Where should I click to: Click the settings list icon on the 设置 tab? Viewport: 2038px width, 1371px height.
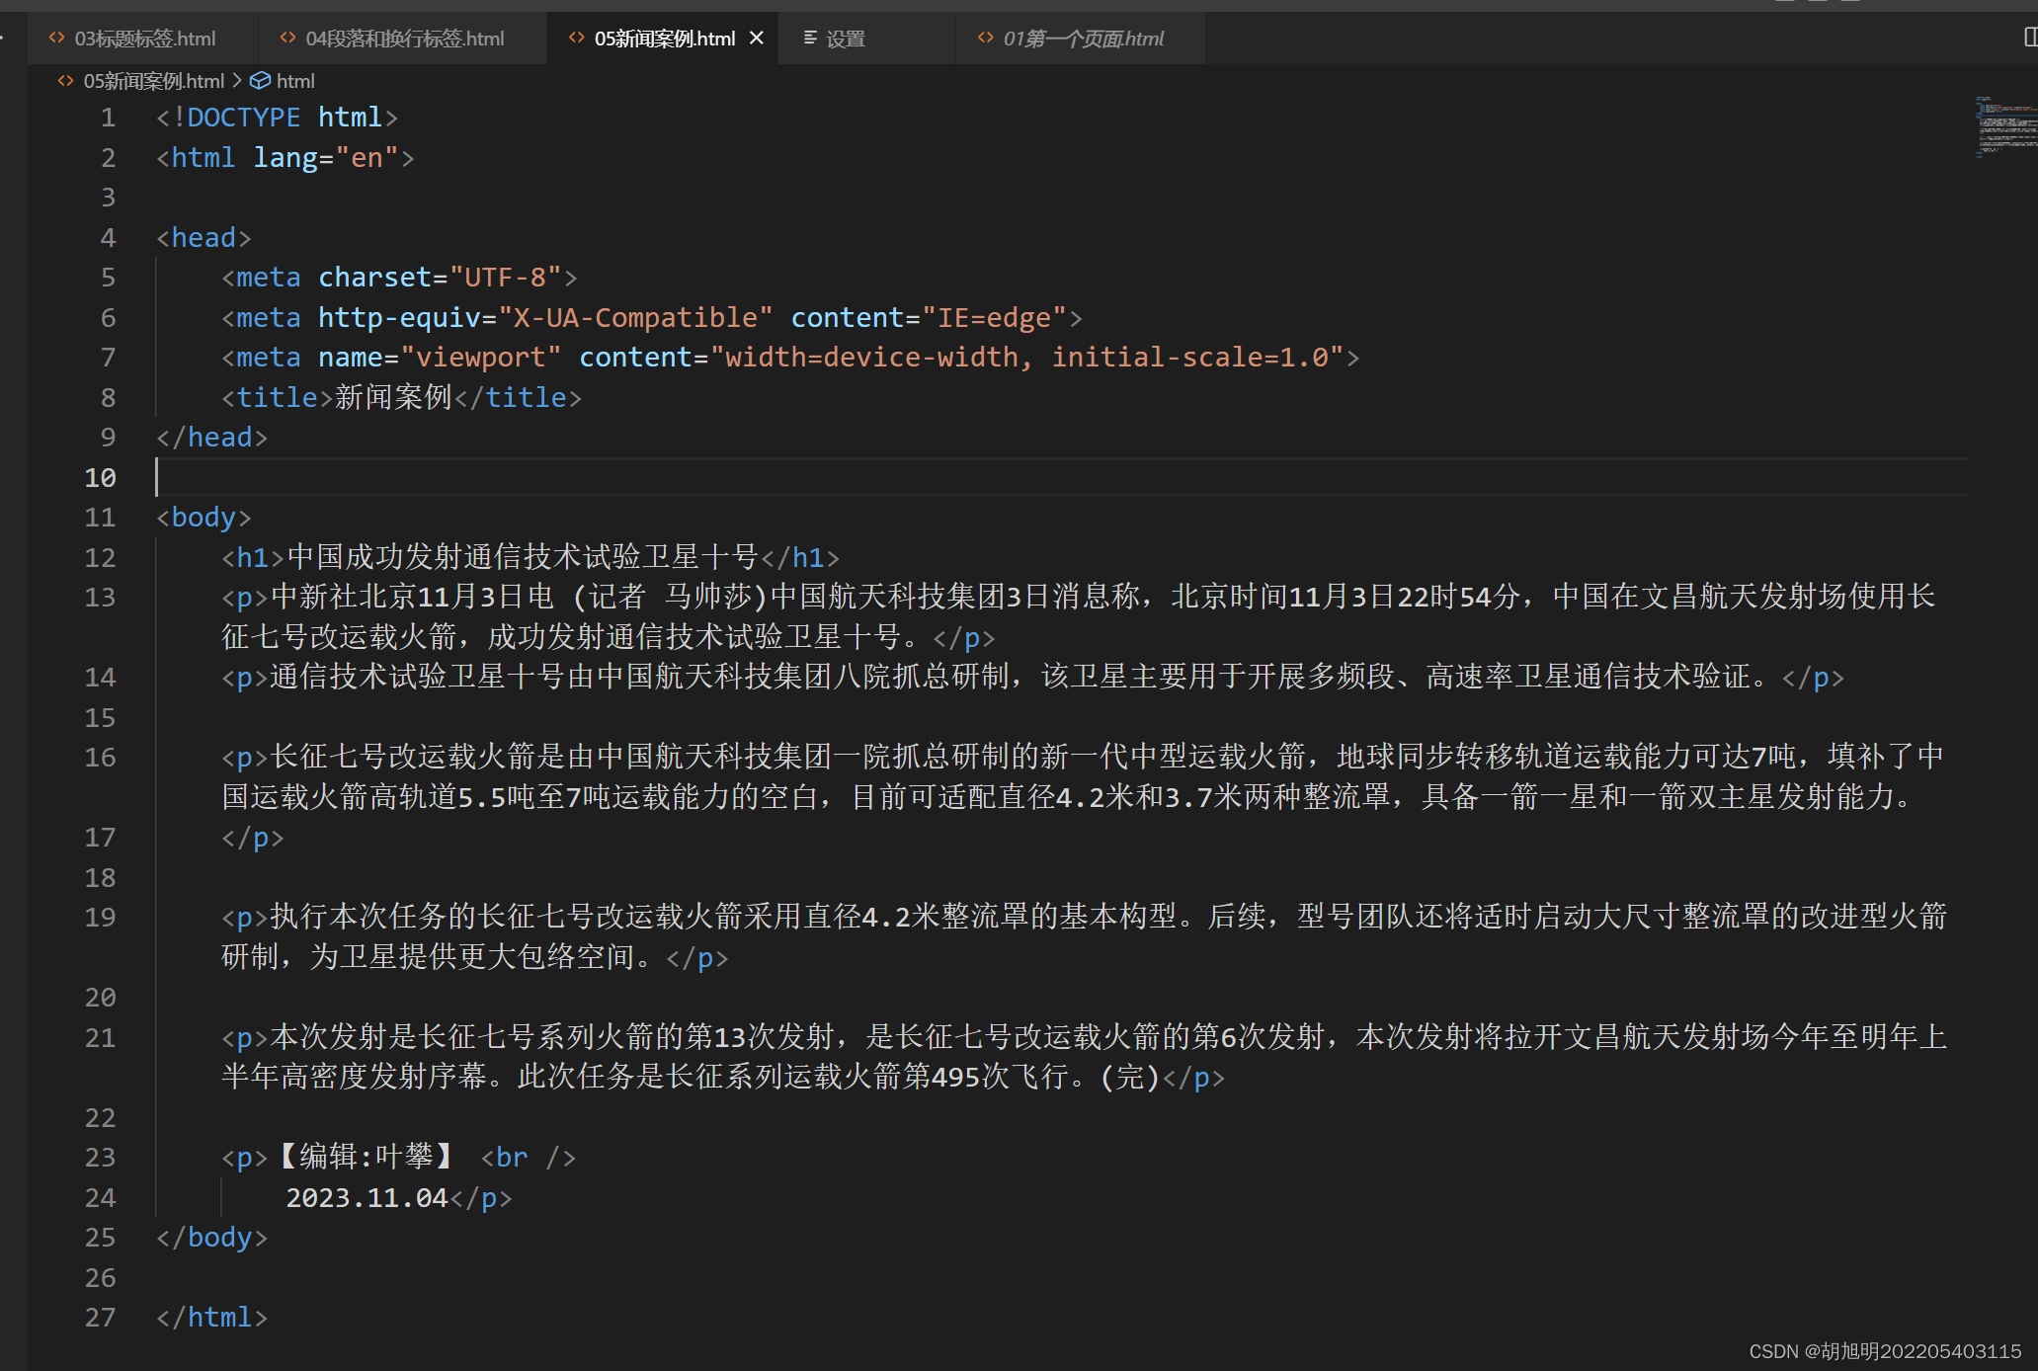[x=808, y=38]
